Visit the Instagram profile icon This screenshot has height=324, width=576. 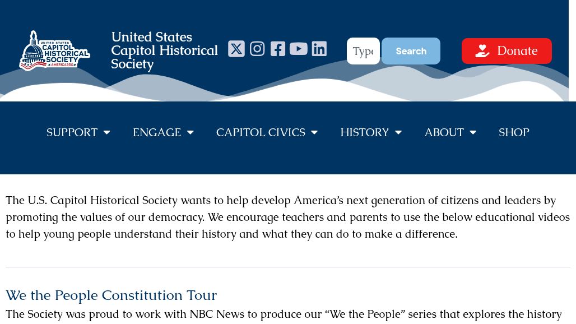(257, 49)
